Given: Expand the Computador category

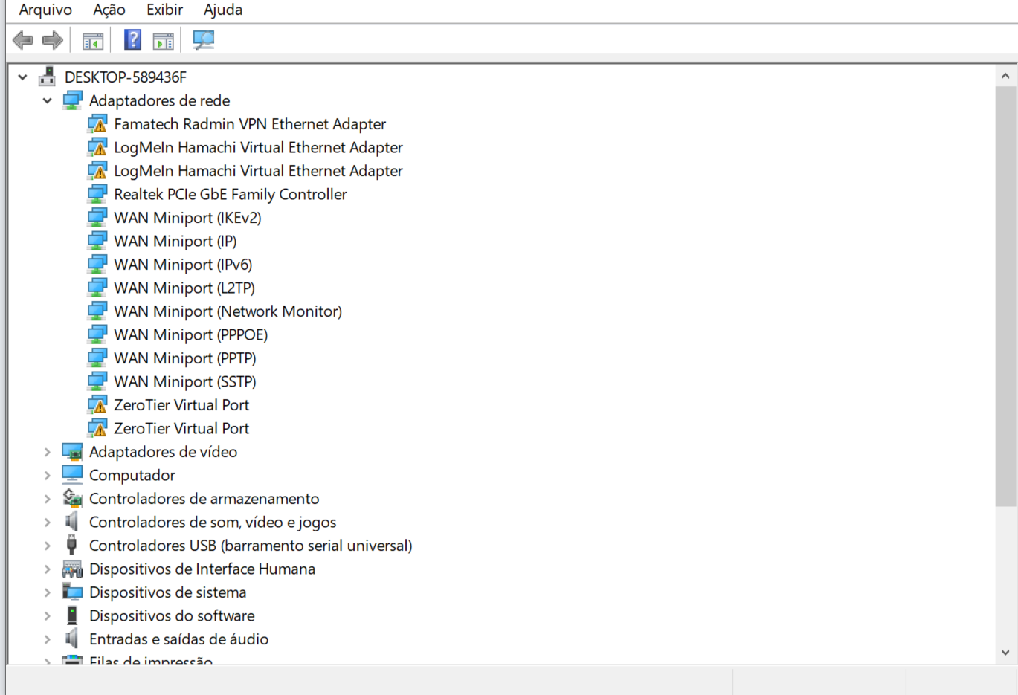Looking at the screenshot, I should tap(48, 475).
